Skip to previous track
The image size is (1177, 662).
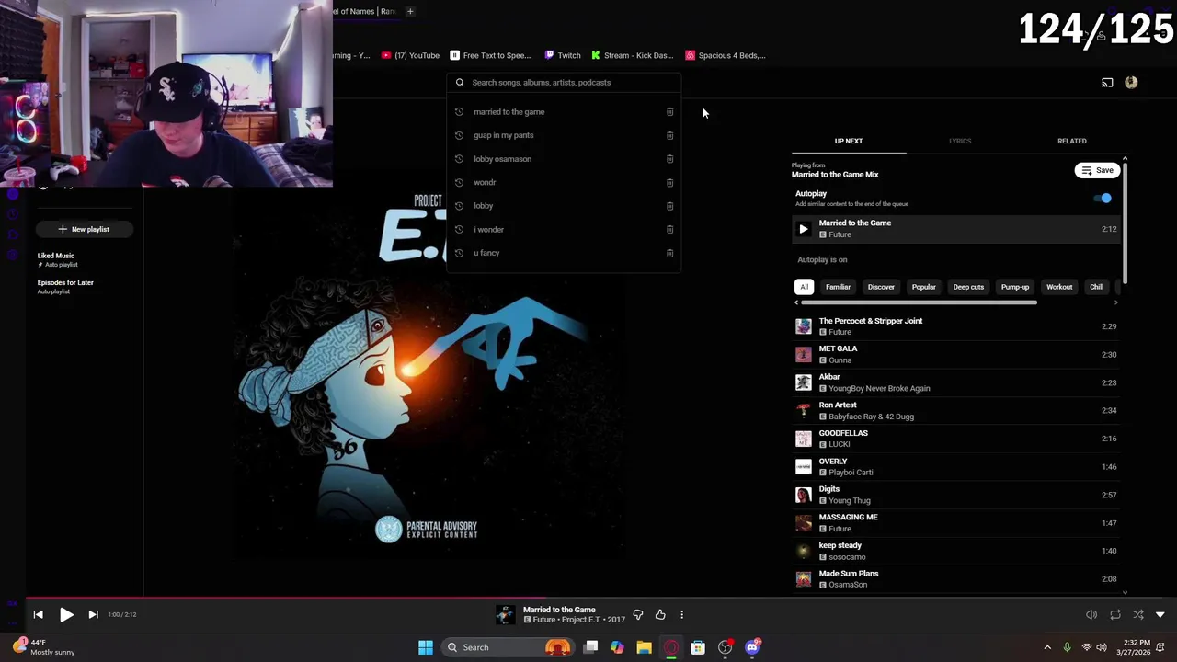(38, 614)
